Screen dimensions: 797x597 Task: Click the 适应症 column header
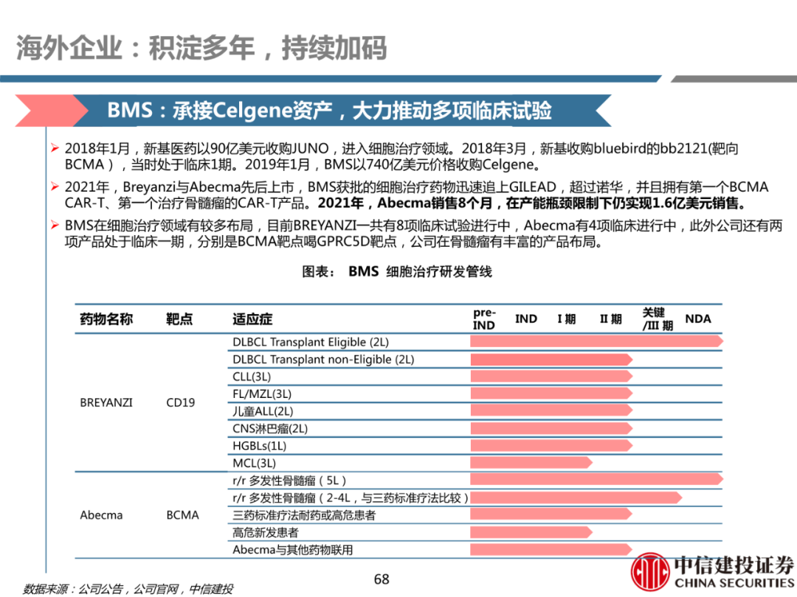[x=252, y=319]
